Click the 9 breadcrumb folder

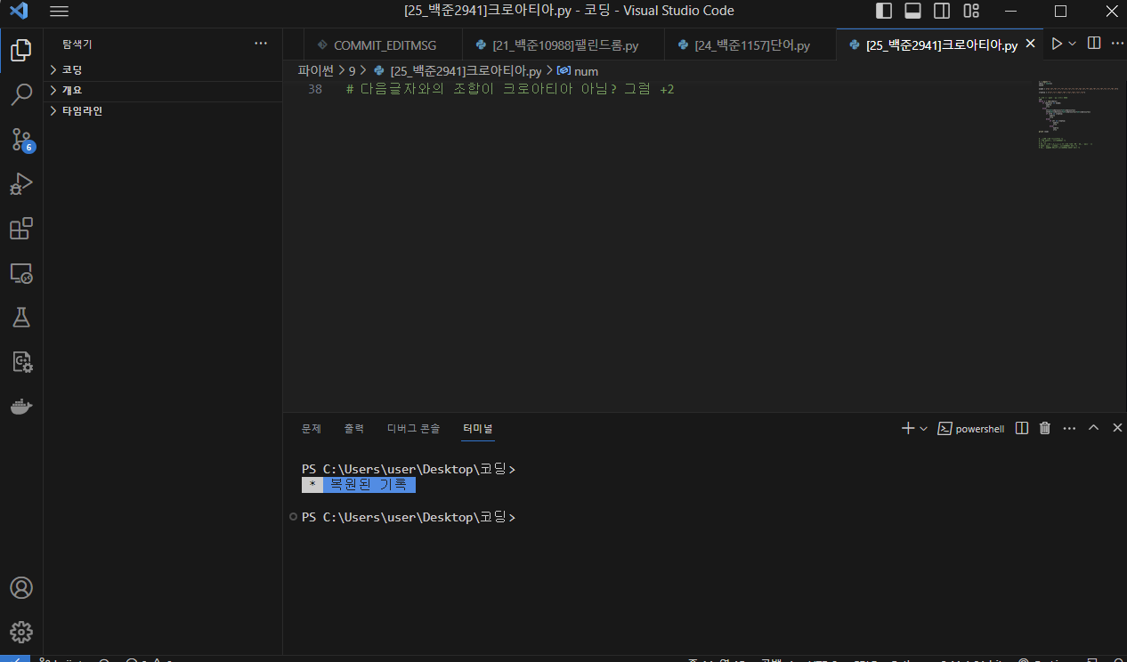tap(352, 70)
